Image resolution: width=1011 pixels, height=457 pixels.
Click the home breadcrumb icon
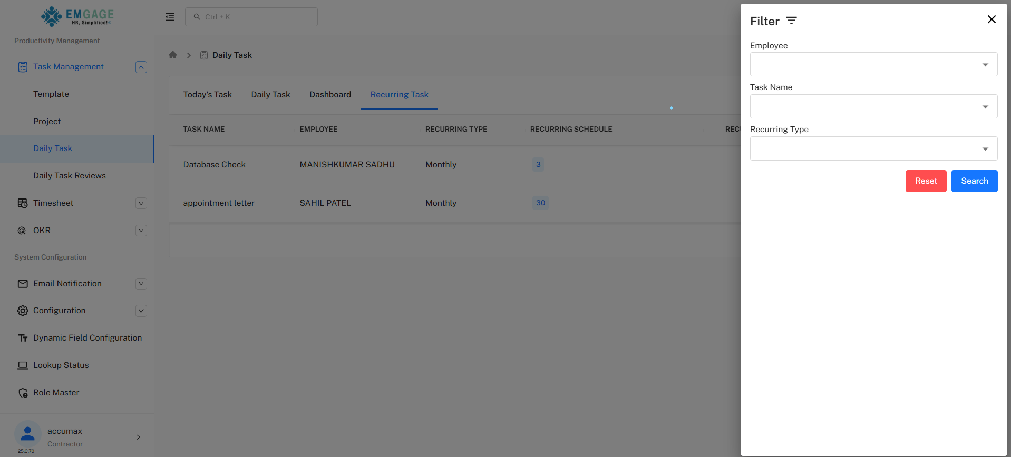[172, 55]
